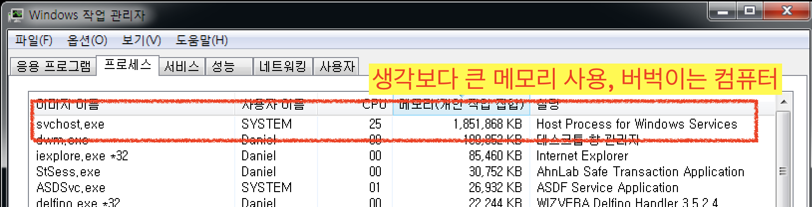Viewport: 812px width, 207px height.
Task: Click the 85,460 KB memory value
Action: coord(495,156)
